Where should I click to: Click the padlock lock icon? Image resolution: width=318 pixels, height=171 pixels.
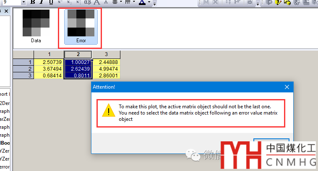click(x=250, y=2)
